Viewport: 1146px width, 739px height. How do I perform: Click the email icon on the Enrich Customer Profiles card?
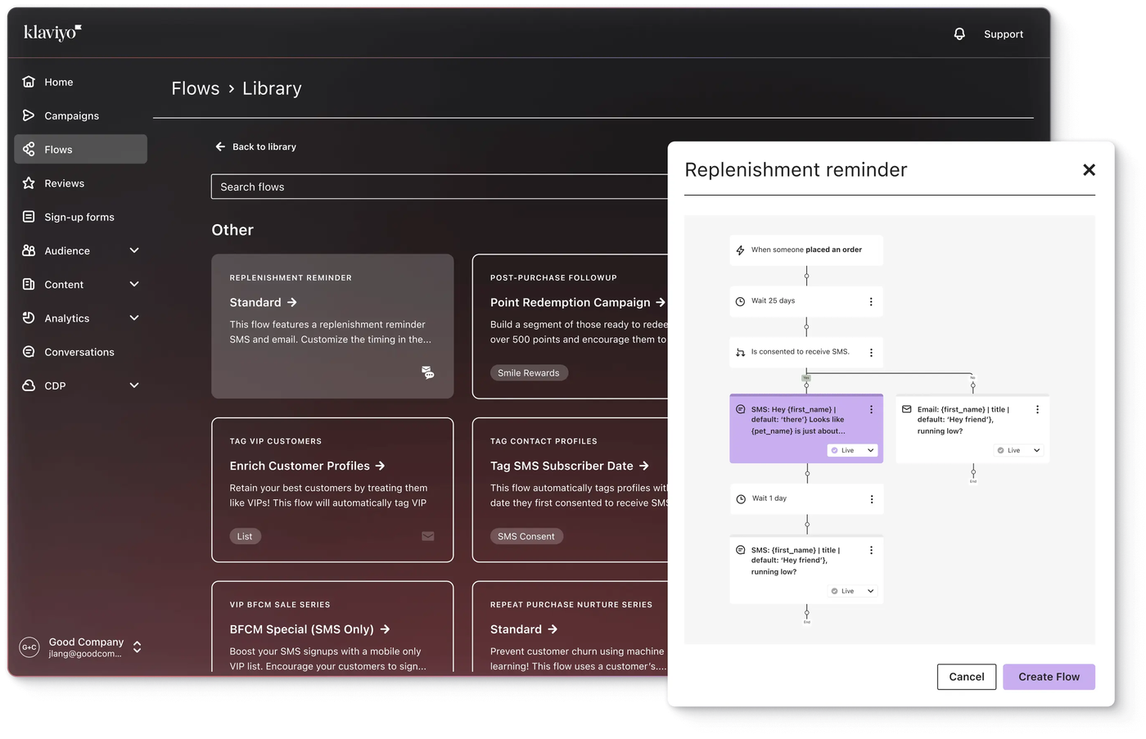428,536
